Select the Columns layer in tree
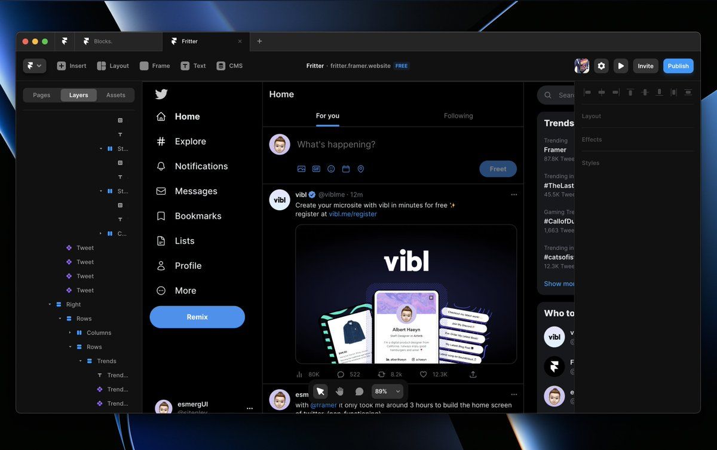 [x=99, y=333]
